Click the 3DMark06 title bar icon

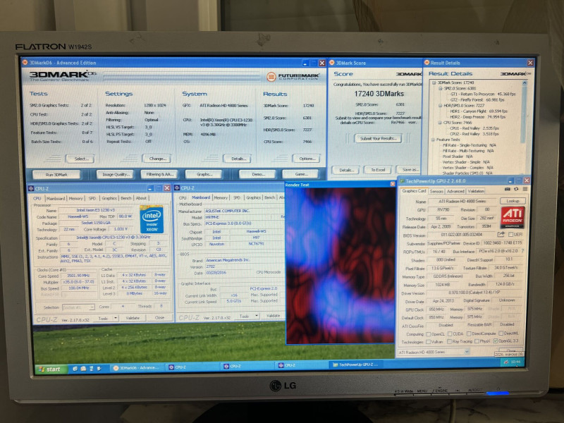25,62
